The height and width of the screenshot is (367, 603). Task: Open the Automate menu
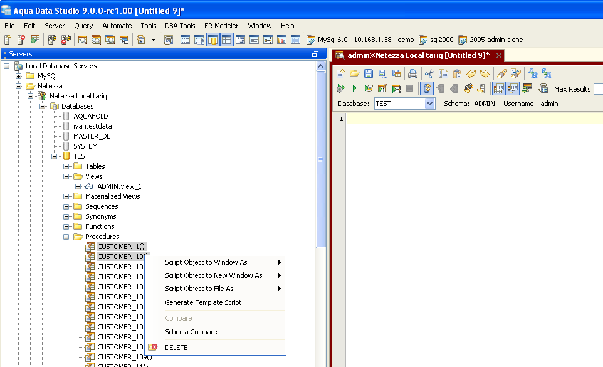click(117, 26)
